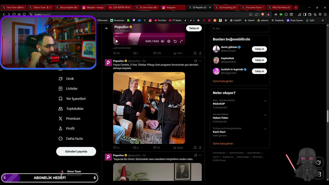The width and height of the screenshot is (329, 185).
Task: Toggle picture-in-picture on the video
Action: [x=175, y=41]
